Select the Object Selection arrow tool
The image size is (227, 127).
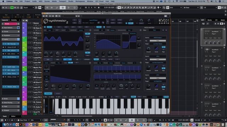(119, 7)
